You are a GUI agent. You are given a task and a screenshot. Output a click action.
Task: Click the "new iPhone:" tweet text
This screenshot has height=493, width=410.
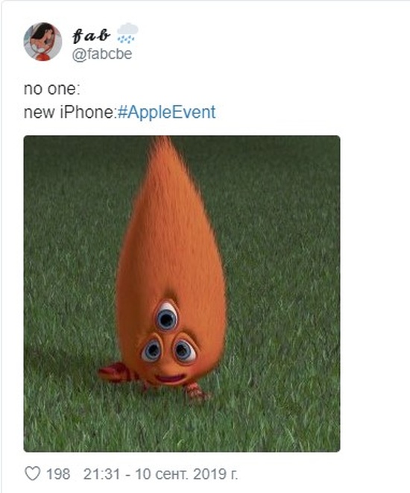(70, 112)
